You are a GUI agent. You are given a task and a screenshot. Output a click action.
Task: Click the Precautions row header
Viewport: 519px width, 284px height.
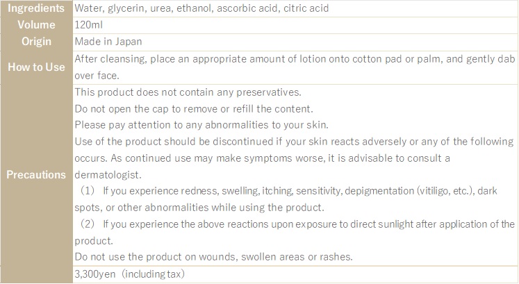pos(36,174)
